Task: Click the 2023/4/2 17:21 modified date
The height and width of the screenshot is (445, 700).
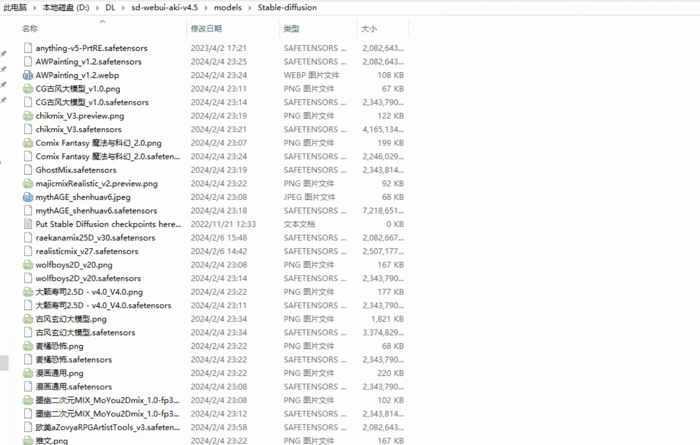Action: (218, 48)
